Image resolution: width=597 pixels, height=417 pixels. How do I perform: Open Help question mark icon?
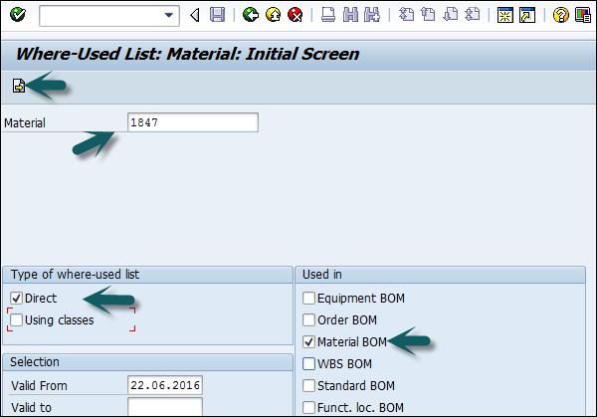(561, 15)
